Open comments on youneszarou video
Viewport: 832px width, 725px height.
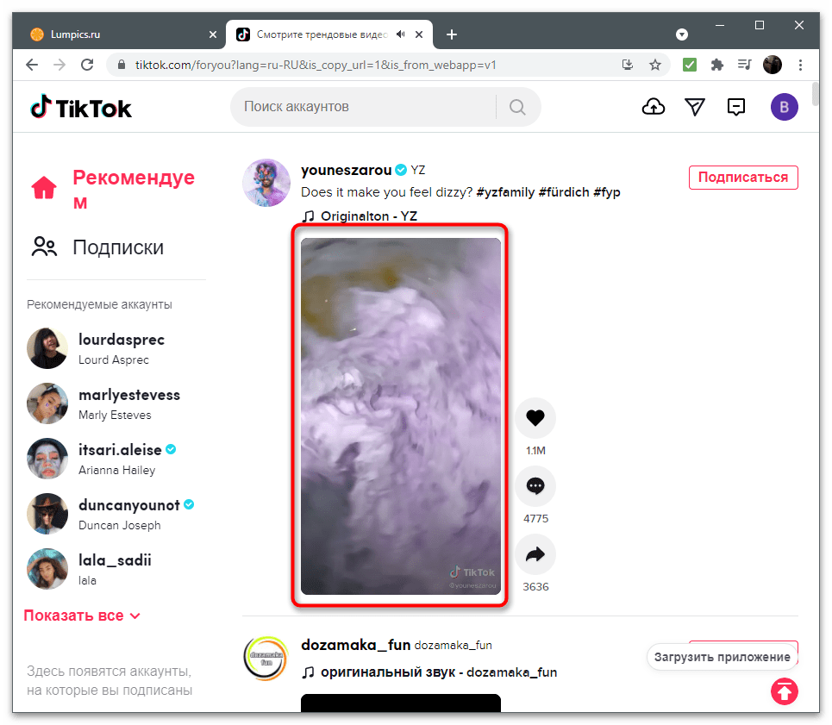click(535, 486)
